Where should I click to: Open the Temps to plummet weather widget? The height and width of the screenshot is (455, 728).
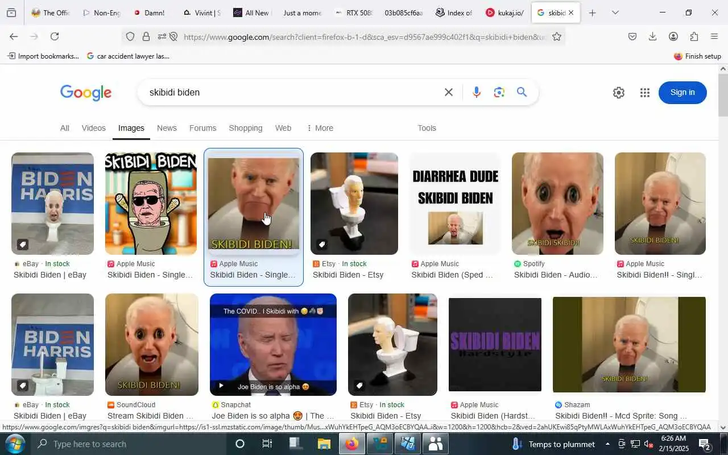tap(554, 444)
